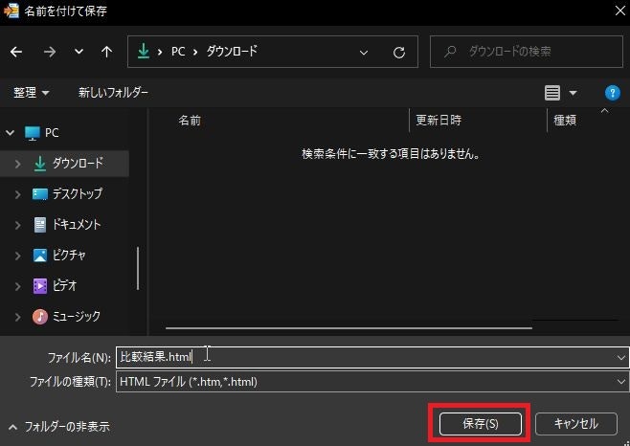630x446 pixels.
Task: Open the ファイルの種類 combo box
Action: [x=372, y=381]
